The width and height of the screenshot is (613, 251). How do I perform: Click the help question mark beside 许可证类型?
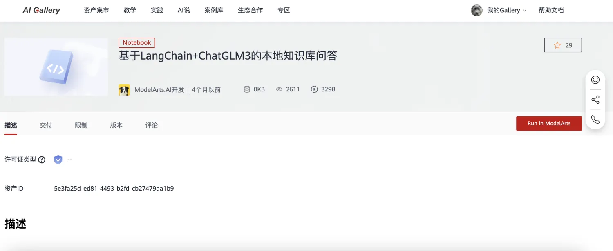(42, 160)
